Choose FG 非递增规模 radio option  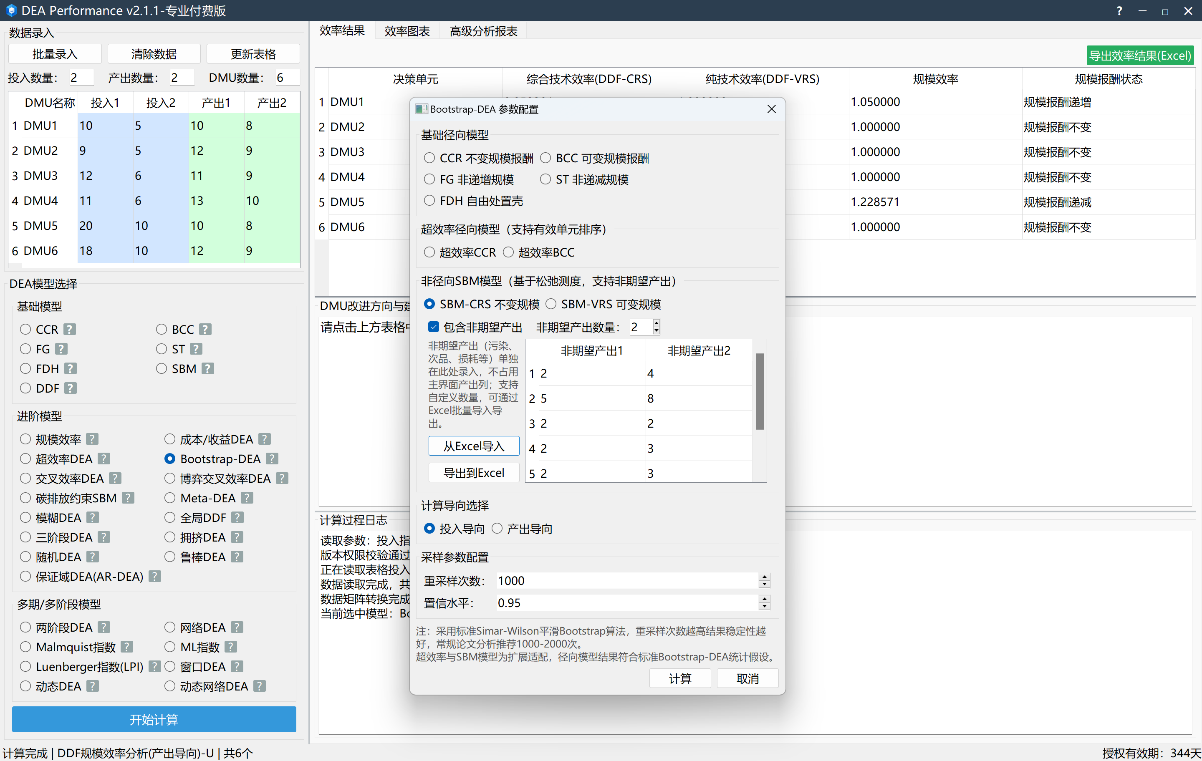(x=468, y=179)
